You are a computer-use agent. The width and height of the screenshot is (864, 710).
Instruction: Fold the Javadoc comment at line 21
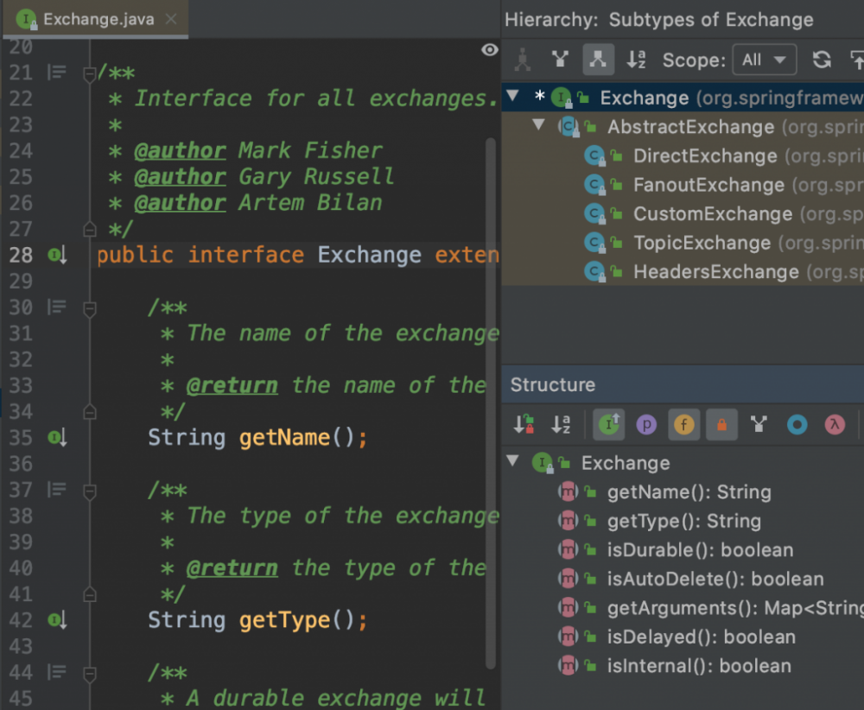click(x=89, y=74)
